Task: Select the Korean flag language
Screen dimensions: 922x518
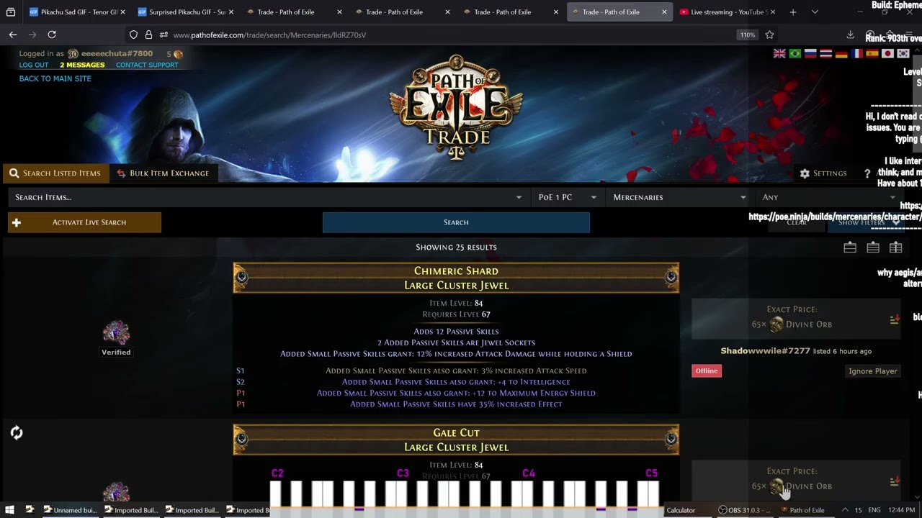Action: [x=903, y=54]
